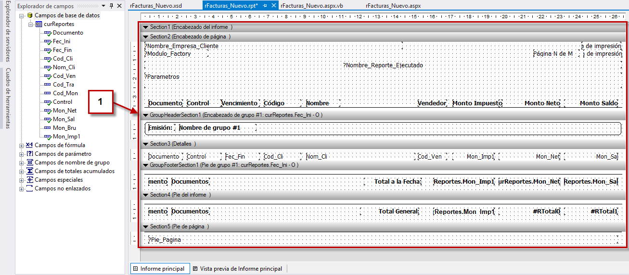629x275 pixels.
Task: Expand the Campos especiales node
Action: click(21, 180)
